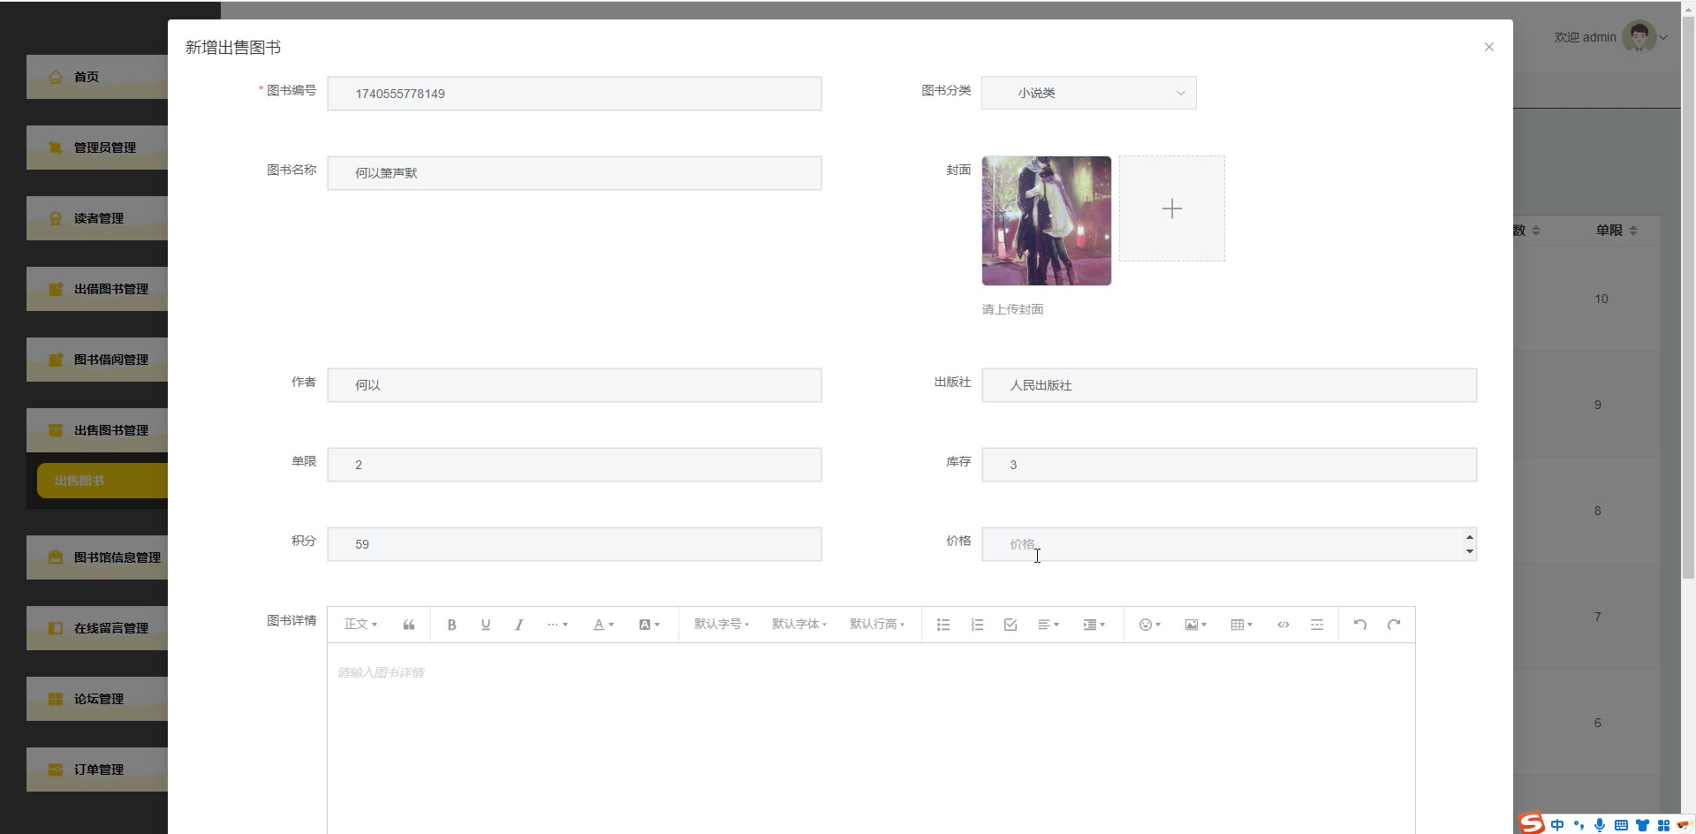1696x834 pixels.
Task: Insert a horizontal divider line
Action: click(x=1317, y=625)
